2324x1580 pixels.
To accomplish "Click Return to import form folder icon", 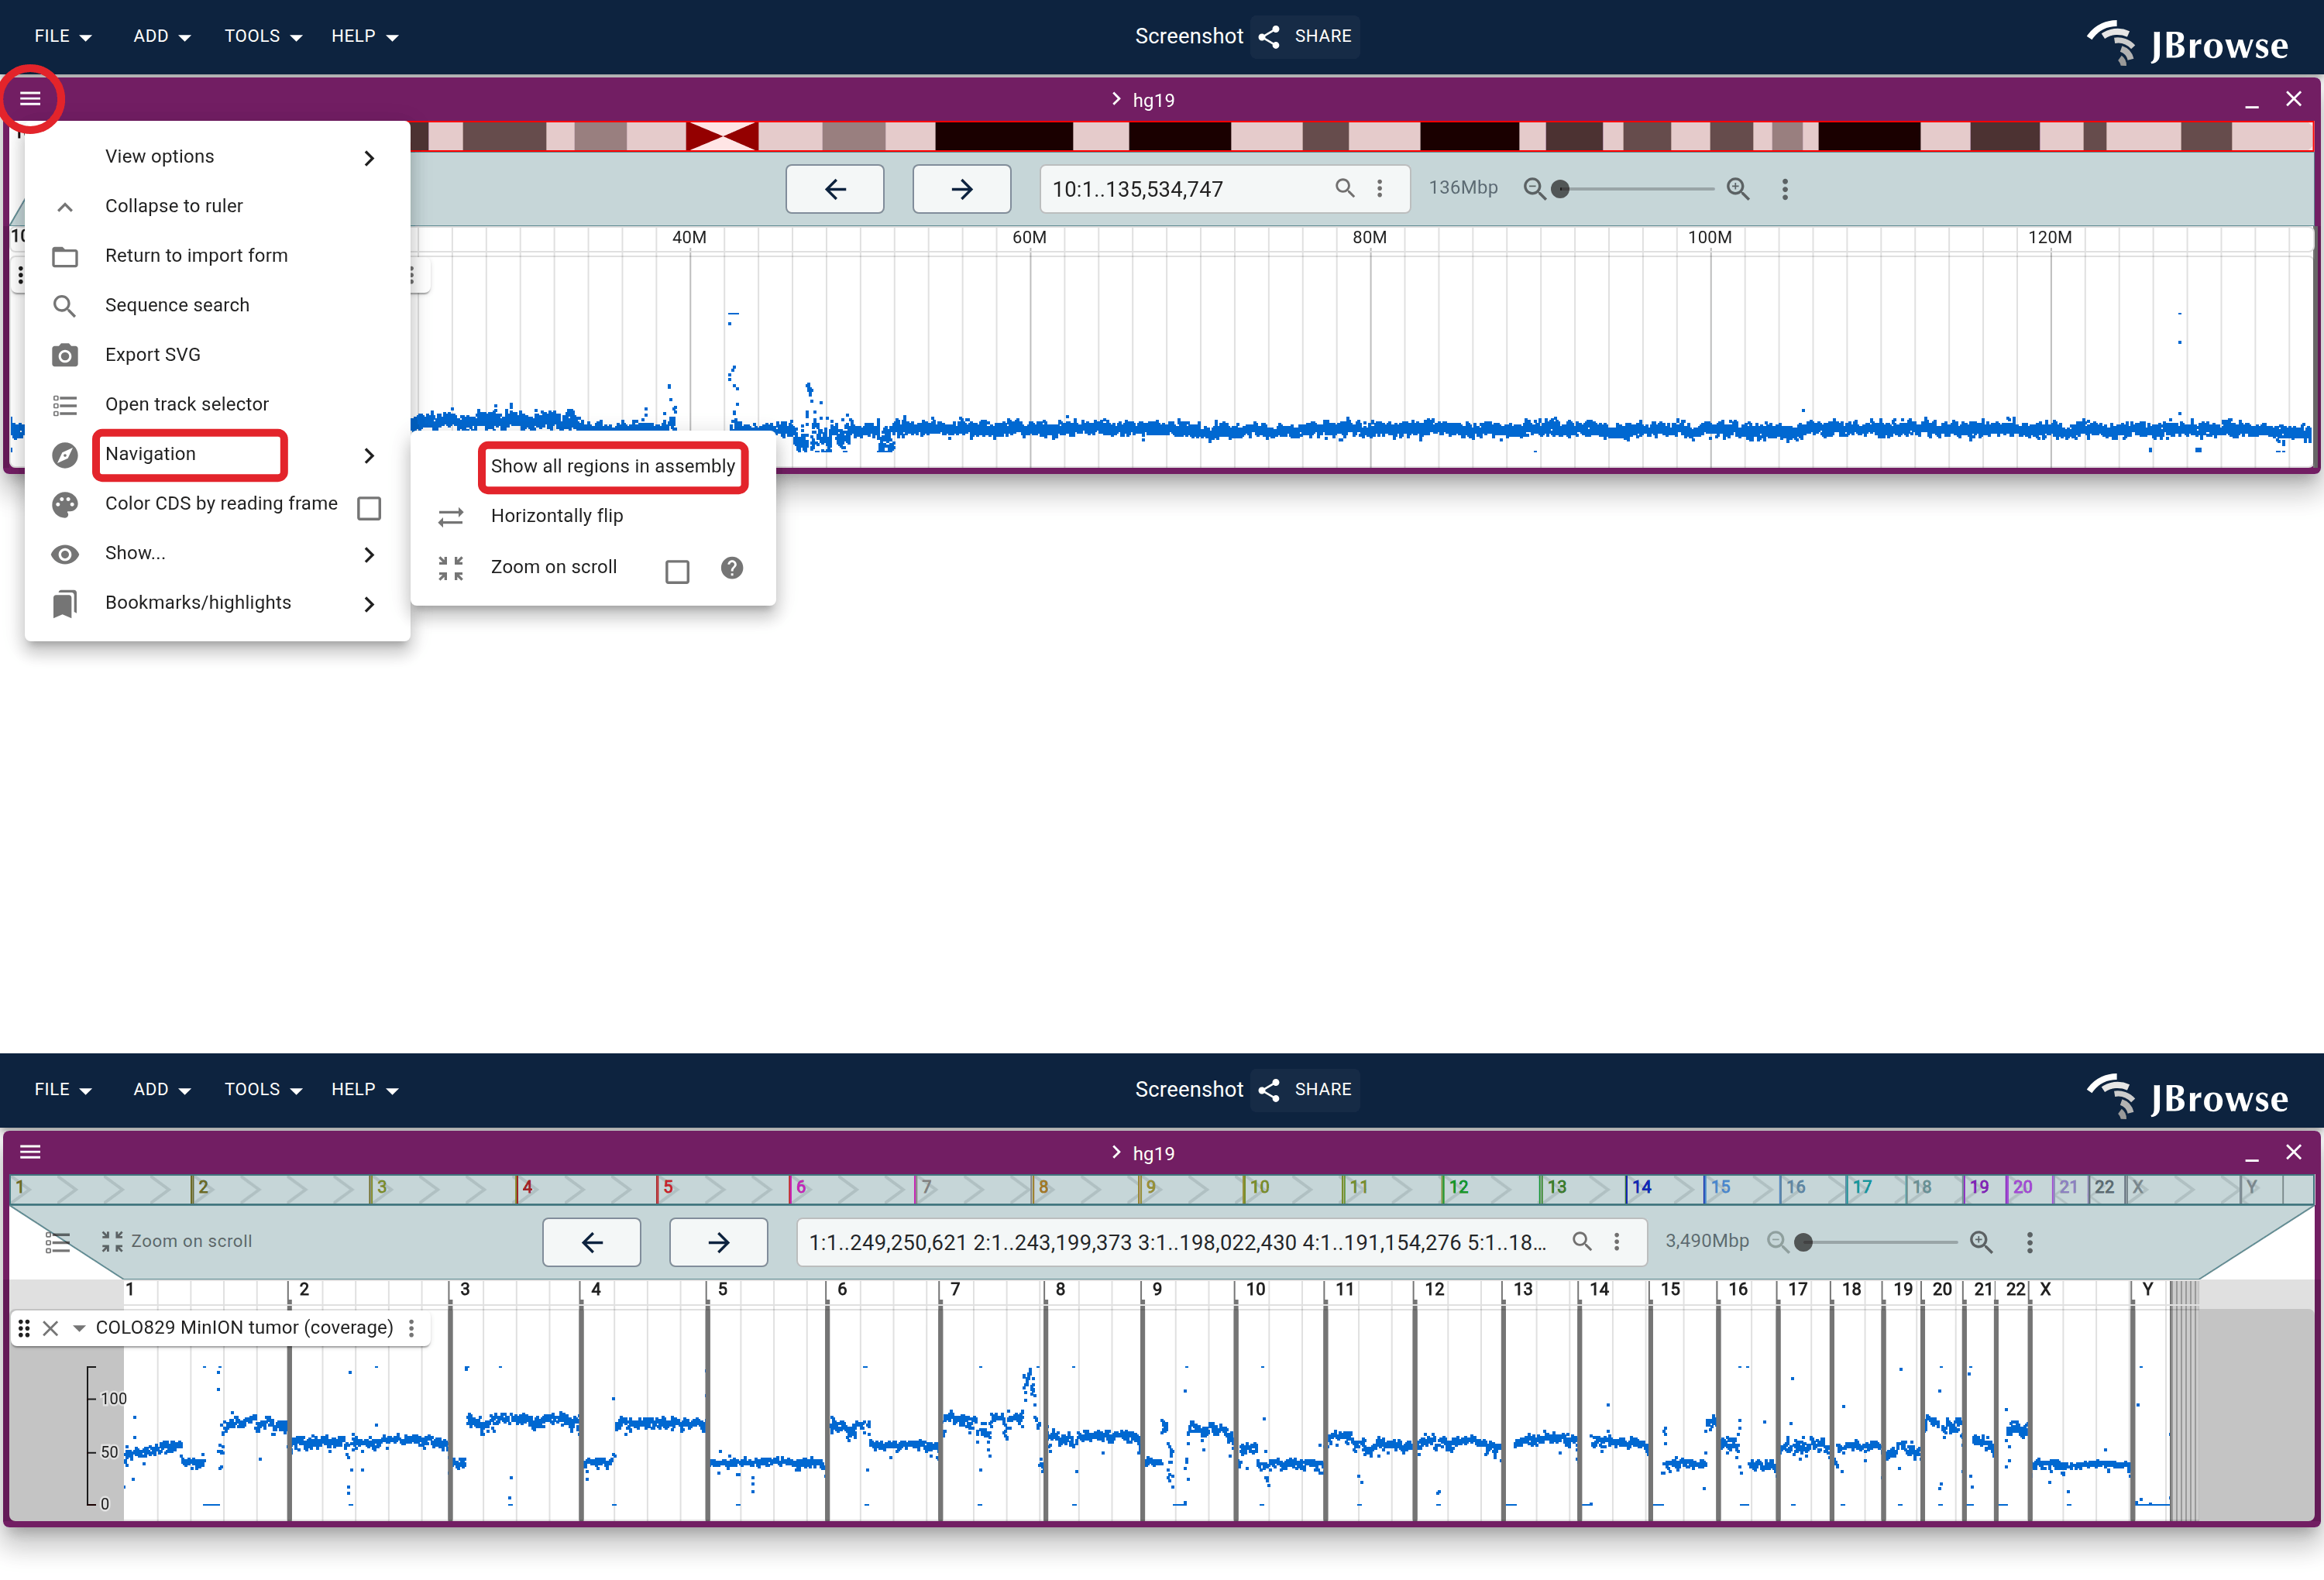I will click(65, 256).
